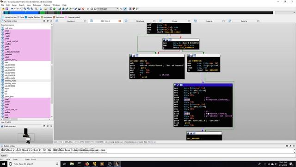Image resolution: width=296 pixels, height=167 pixels.
Task: Open the File menu
Action: pyautogui.click(x=3, y=5)
